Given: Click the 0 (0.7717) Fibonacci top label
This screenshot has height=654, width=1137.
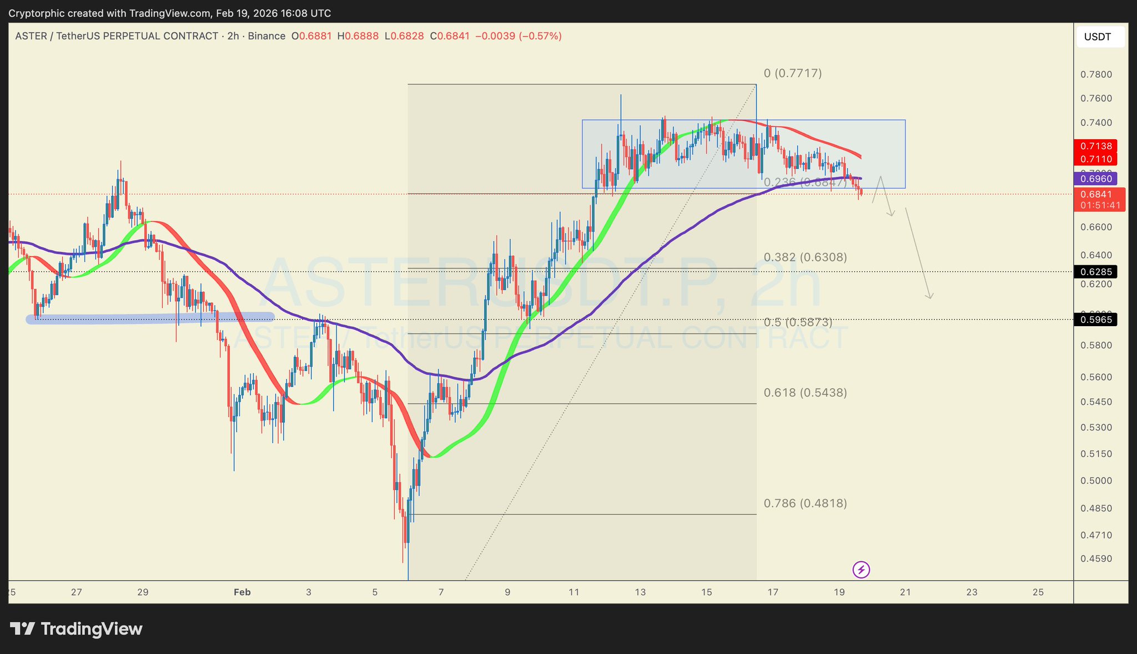Looking at the screenshot, I should point(792,73).
